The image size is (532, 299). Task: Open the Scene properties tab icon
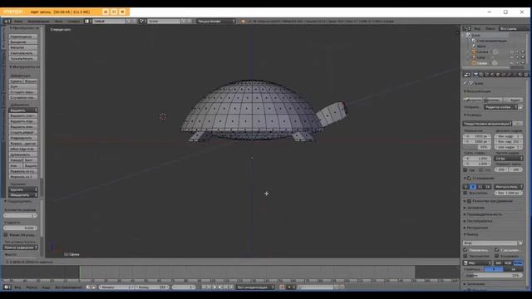click(x=487, y=75)
